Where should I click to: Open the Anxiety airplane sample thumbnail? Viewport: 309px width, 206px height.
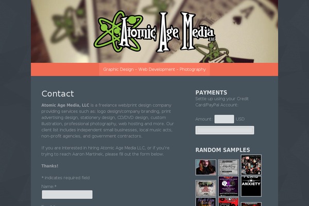[x=251, y=186]
